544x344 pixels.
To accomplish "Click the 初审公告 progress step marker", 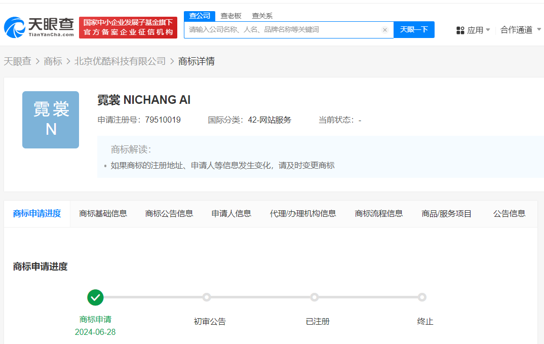I will pyautogui.click(x=207, y=297).
